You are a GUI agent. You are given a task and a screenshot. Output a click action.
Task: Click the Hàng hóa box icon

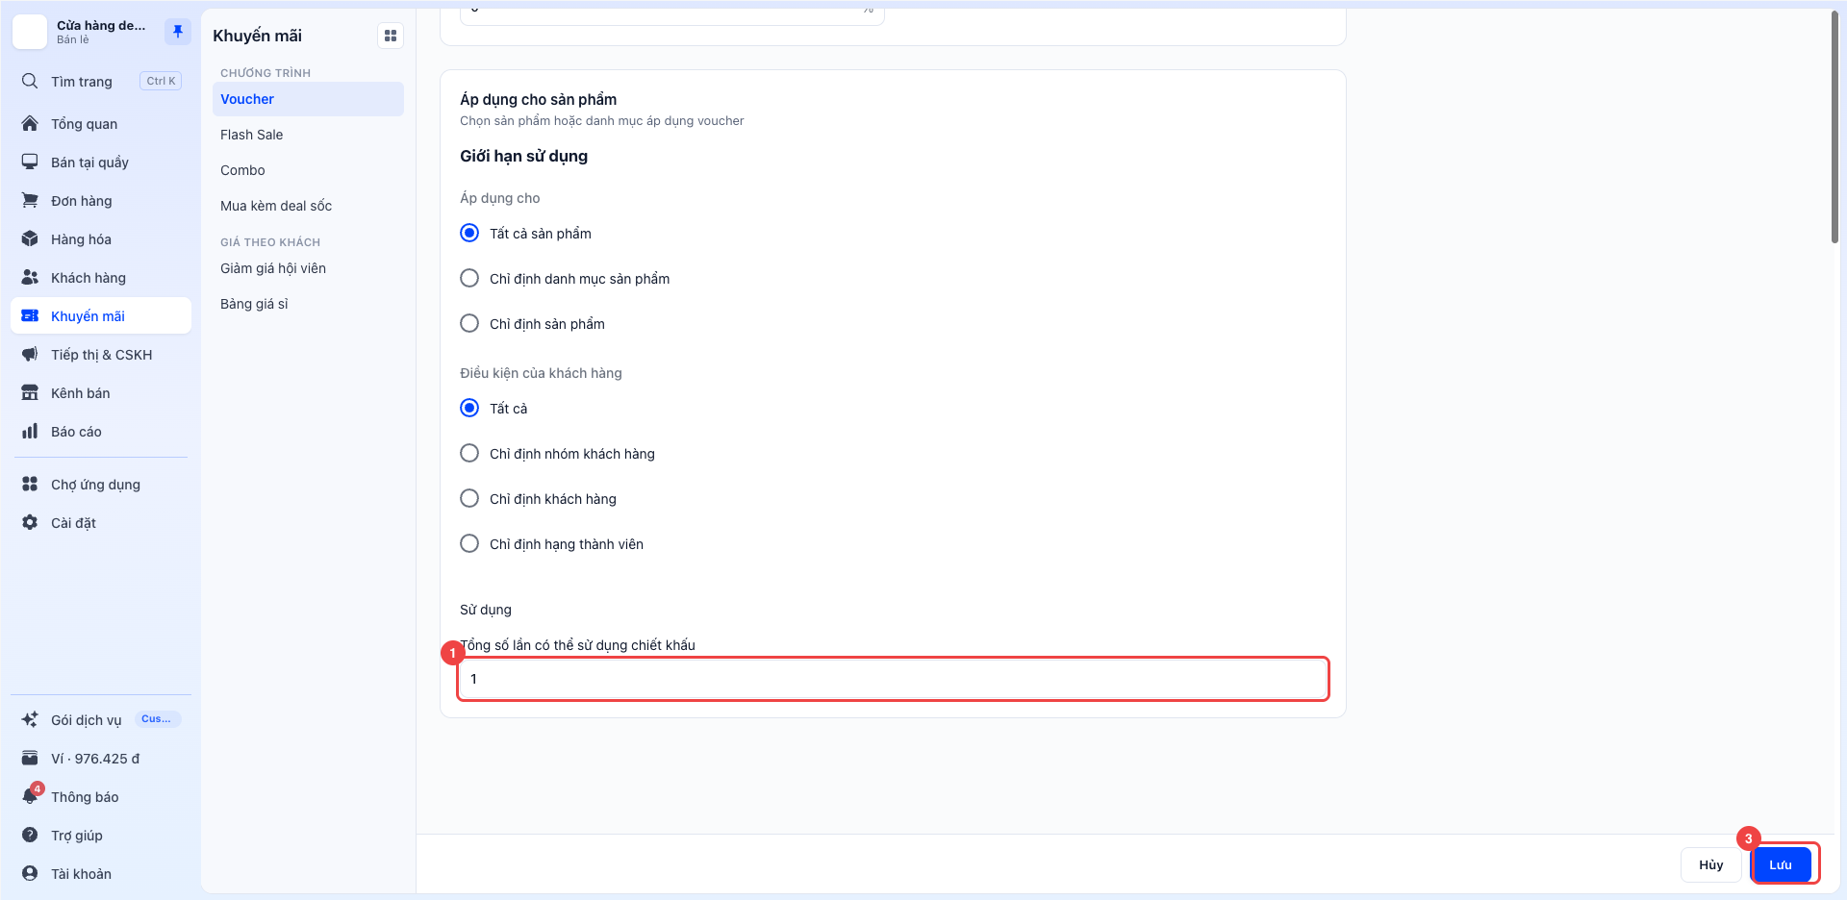(x=30, y=238)
